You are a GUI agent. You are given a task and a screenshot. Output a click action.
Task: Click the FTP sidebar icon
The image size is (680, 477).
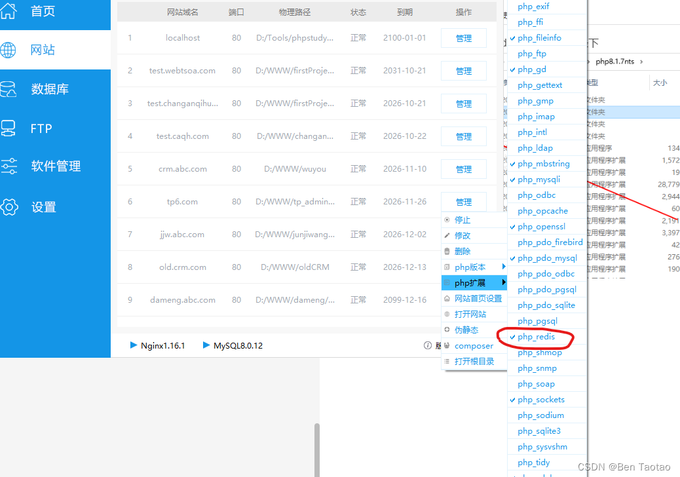10,128
